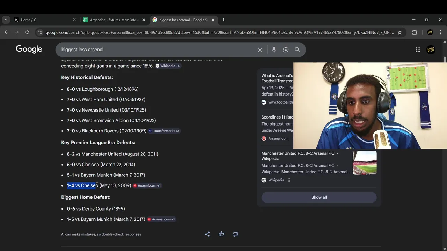Switch to the Argentina fixtures tab
Image resolution: width=447 pixels, height=251 pixels.
pyautogui.click(x=114, y=20)
